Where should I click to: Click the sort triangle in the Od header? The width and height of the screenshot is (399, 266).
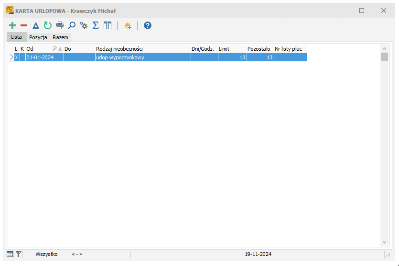[60, 48]
